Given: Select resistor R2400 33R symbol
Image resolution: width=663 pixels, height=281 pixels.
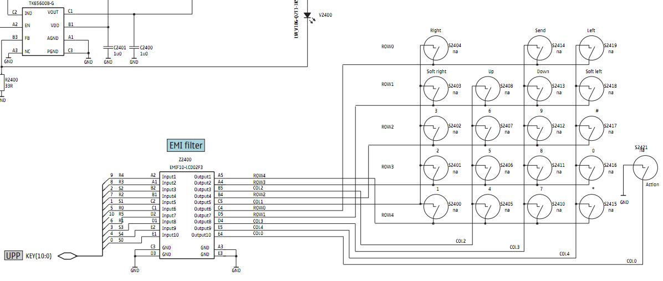Looking at the screenshot, I should pos(2,83).
